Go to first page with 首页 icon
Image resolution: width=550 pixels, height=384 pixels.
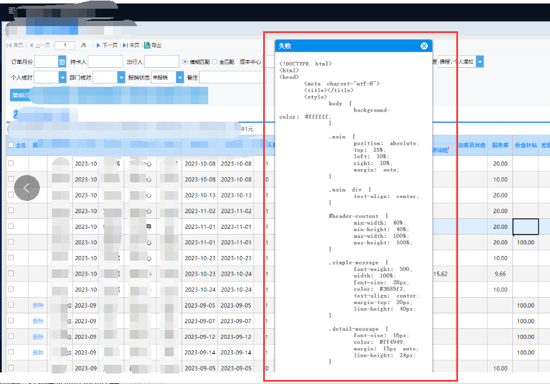(15, 45)
